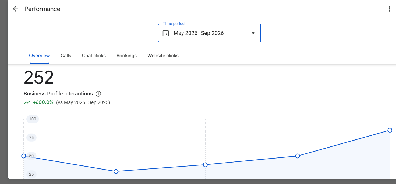Click the Business Profile interactions label
This screenshot has width=396, height=184.
pyautogui.click(x=58, y=94)
